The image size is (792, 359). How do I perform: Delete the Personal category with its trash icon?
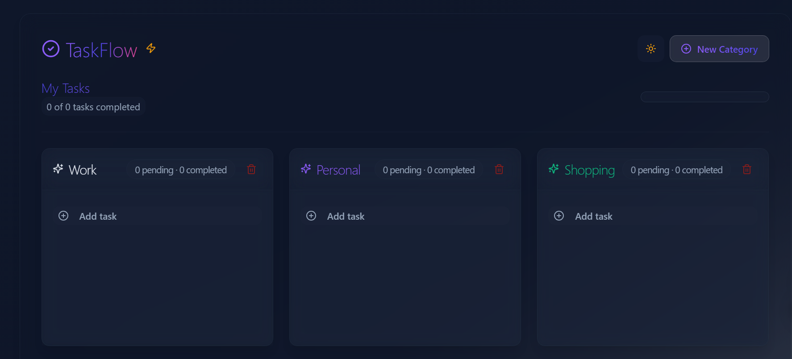pos(499,169)
